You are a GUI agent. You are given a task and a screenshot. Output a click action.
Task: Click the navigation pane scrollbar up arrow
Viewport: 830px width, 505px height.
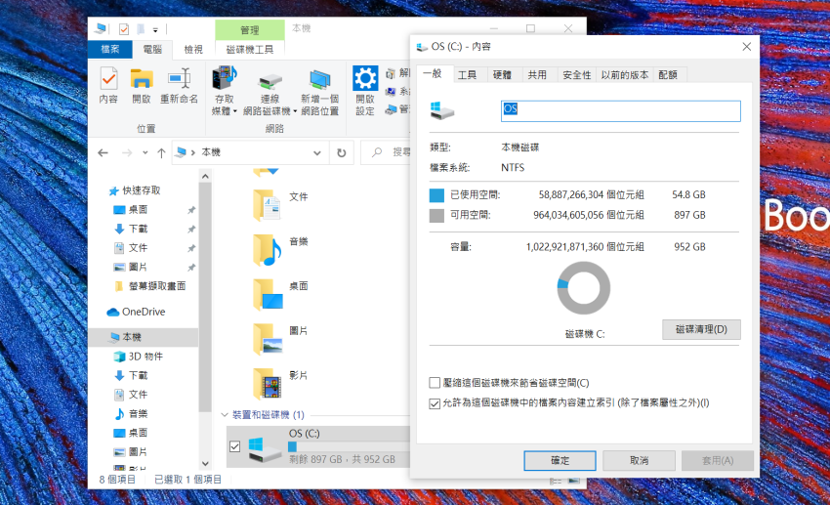(205, 176)
